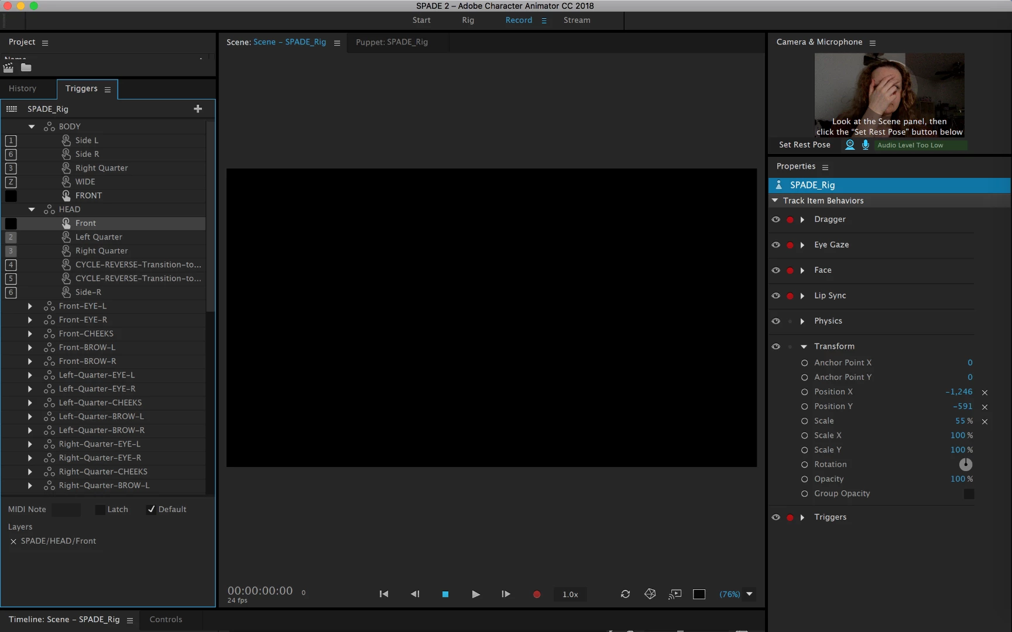Select the SPADE_Rig track item header
The width and height of the screenshot is (1012, 632).
pos(890,185)
